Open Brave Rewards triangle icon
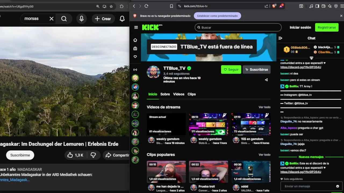 pos(281,6)
